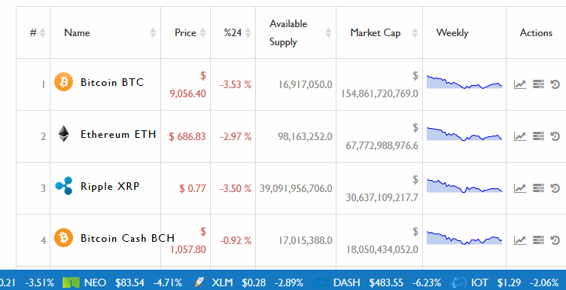Screen dimensions: 566x290
Task: Click NEO ticker price $83.54
Action: (x=130, y=282)
